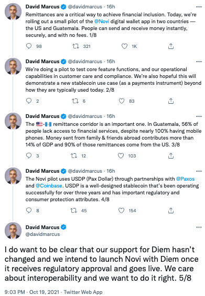This screenshot has width=205, height=296.
Task: Share the first tweet about Novi pilot
Action: [x=170, y=46]
